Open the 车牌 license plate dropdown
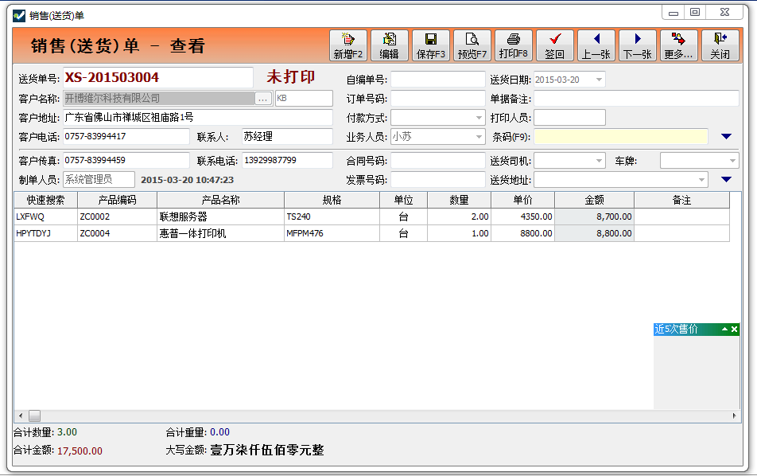This screenshot has width=757, height=476. click(732, 161)
